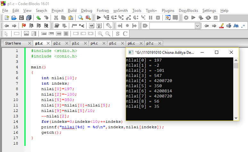The width and height of the screenshot is (248, 152).
Task: Switch to the p2.c tab
Action: click(57, 43)
